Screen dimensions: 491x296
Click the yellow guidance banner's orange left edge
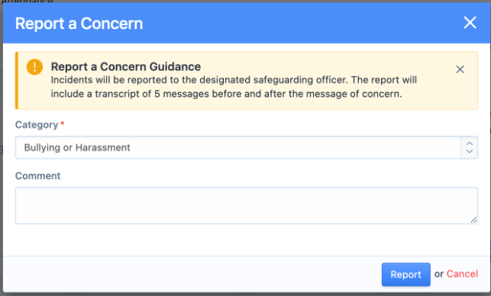click(17, 80)
